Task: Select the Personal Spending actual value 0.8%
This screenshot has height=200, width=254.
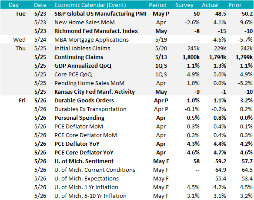Action: [x=220, y=118]
